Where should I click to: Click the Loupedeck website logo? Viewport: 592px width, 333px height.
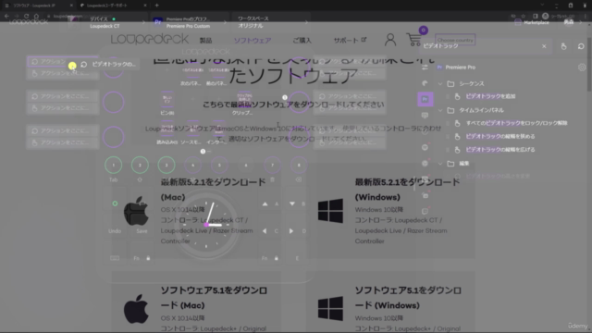tap(150, 39)
